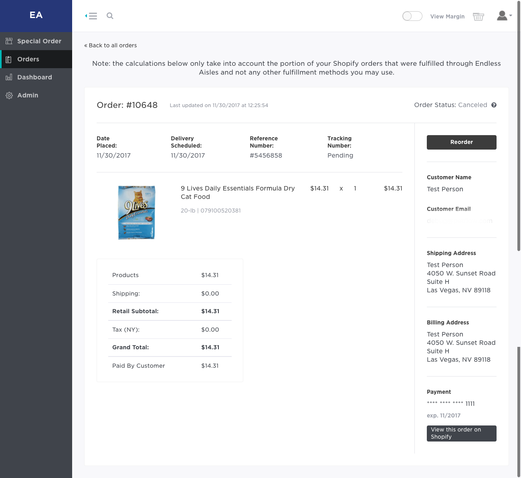This screenshot has width=521, height=478.
Task: Click the Dashboard bar chart icon
Action: (9, 77)
